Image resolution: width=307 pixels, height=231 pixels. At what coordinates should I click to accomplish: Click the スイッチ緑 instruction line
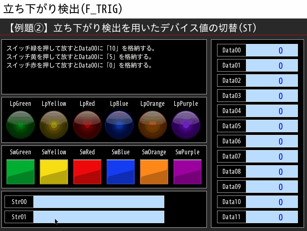[x=81, y=48]
